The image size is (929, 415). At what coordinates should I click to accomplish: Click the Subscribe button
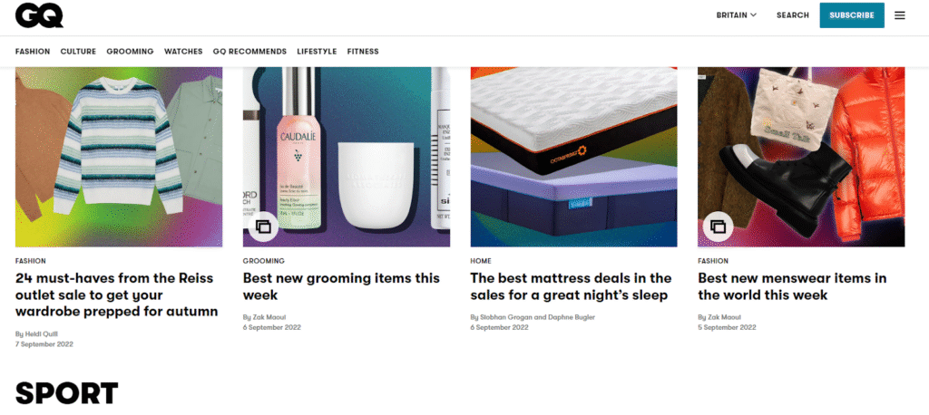click(852, 15)
